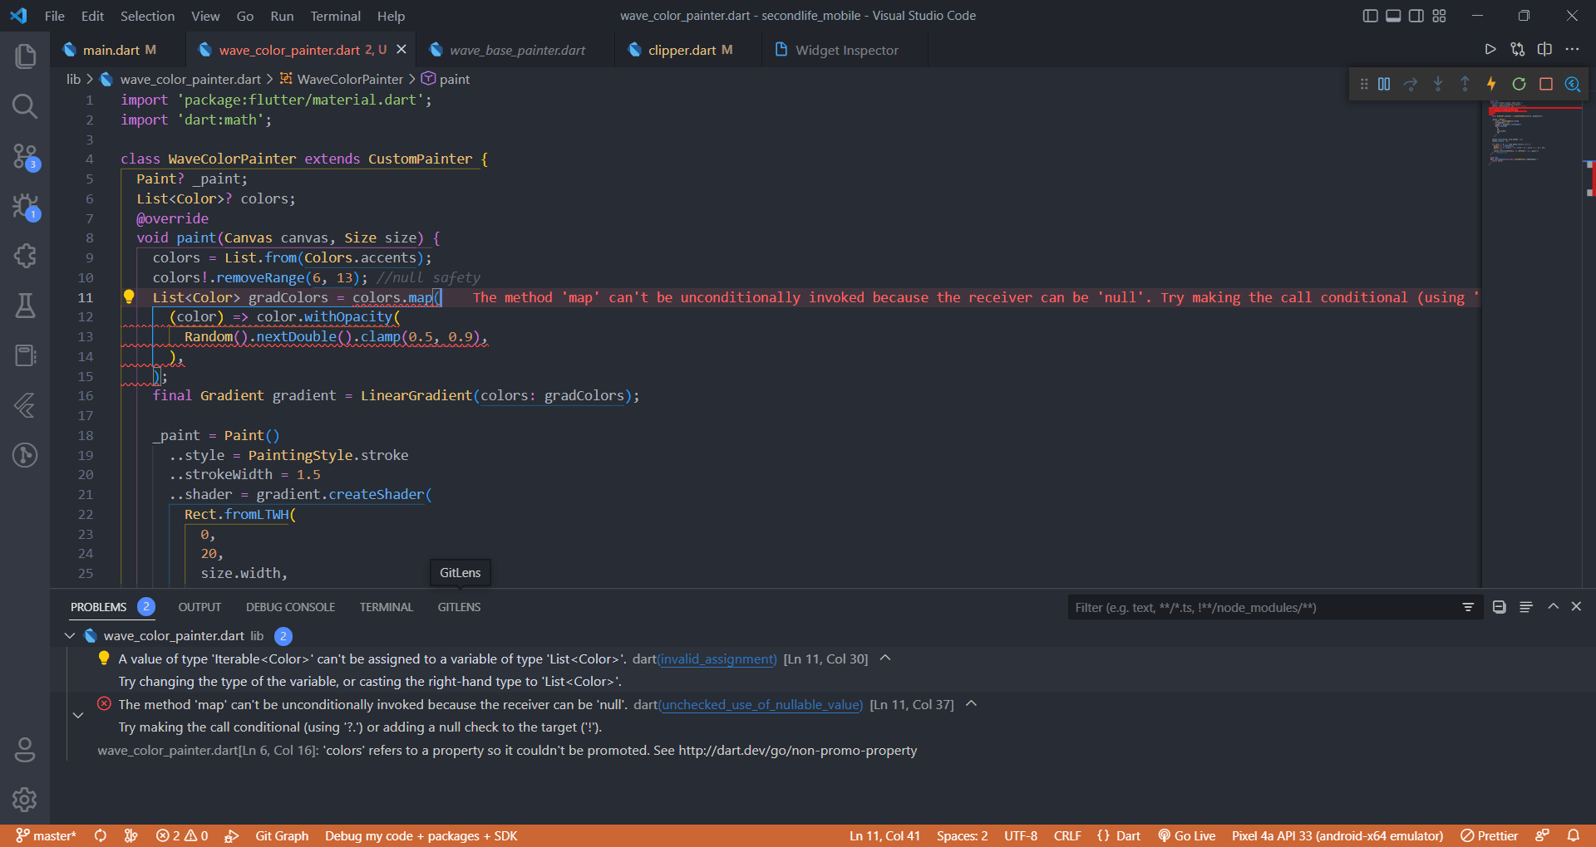1596x847 pixels.
Task: Open the invalid_assignment diagnostic link
Action: click(717, 659)
